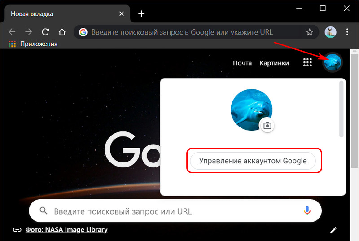Click the Google account dolphin avatar
The image size is (359, 241).
333,62
